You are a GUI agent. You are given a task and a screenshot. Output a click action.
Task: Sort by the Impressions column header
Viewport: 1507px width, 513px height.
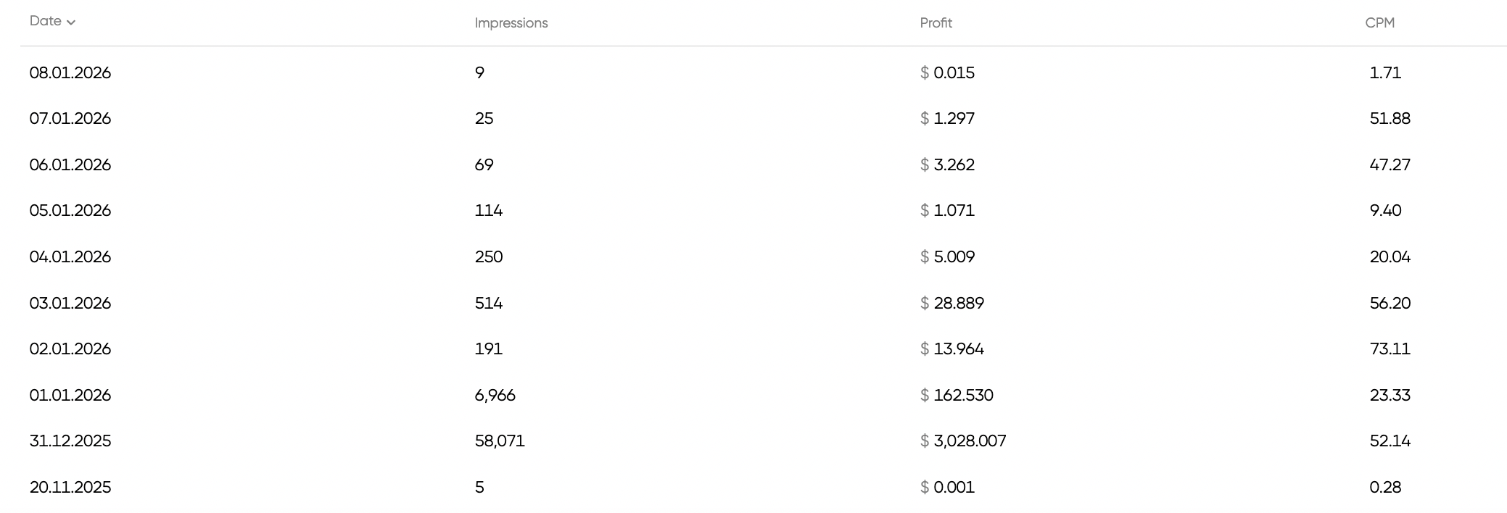pos(511,22)
